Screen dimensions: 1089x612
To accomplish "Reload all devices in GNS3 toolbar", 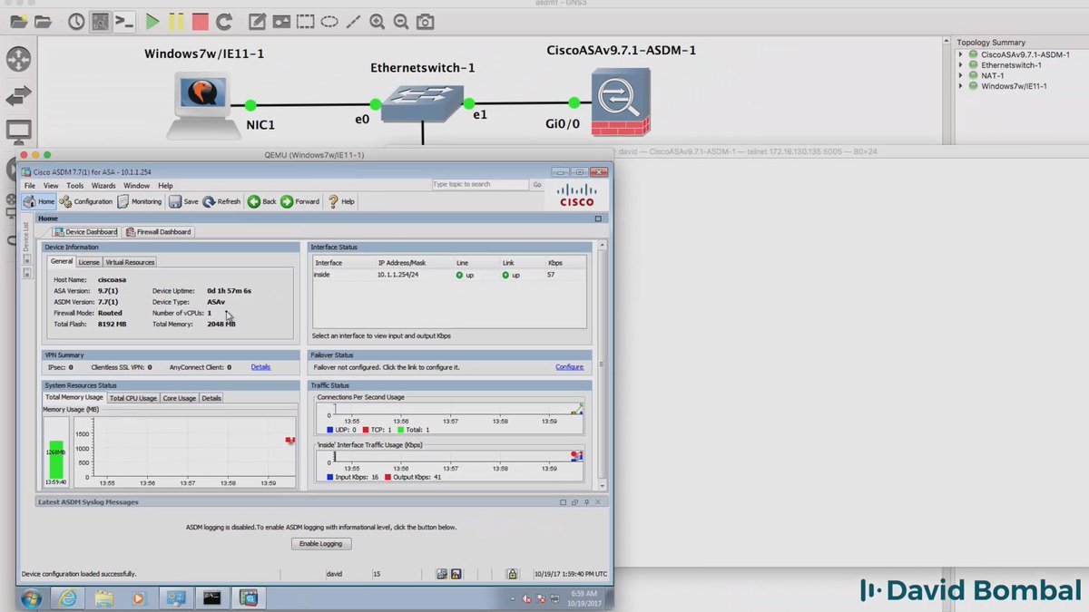I will click(223, 21).
